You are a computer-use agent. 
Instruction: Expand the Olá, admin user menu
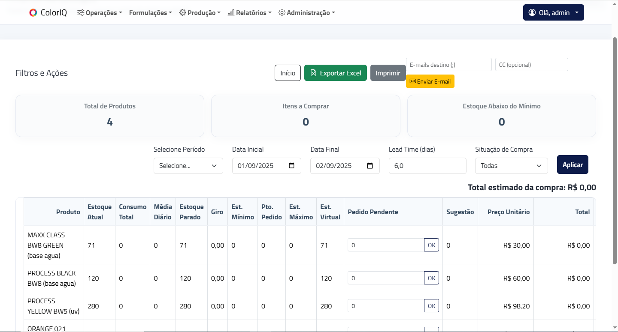pyautogui.click(x=554, y=12)
